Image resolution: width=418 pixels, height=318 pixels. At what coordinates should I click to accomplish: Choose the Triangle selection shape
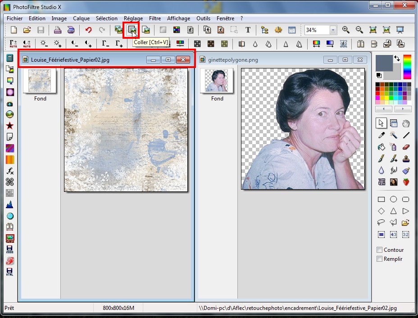394,211
